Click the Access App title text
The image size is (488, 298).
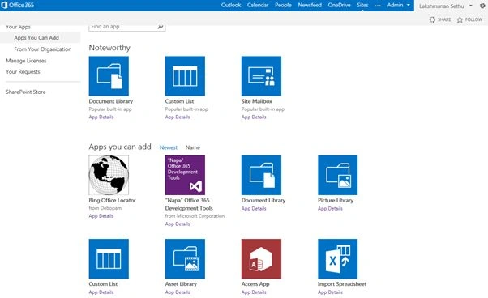[255, 284]
